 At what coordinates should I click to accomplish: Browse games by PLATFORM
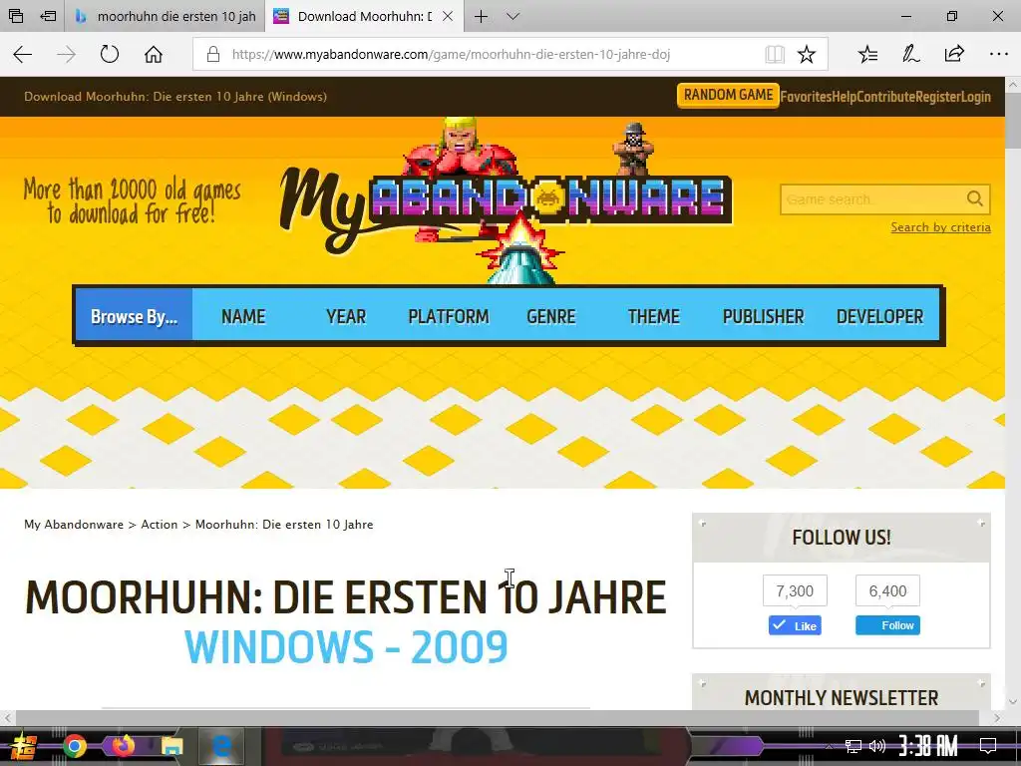[449, 316]
